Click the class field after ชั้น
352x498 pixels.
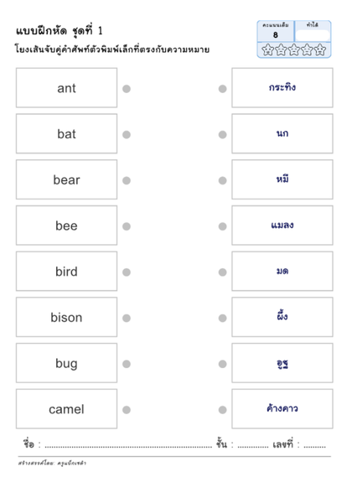tap(252, 446)
